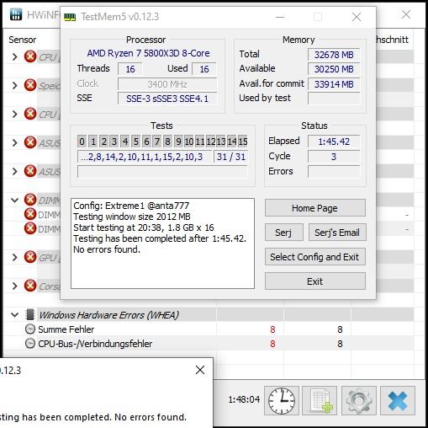
Task: Select the Summe Fehler row
Action: [x=209, y=329]
